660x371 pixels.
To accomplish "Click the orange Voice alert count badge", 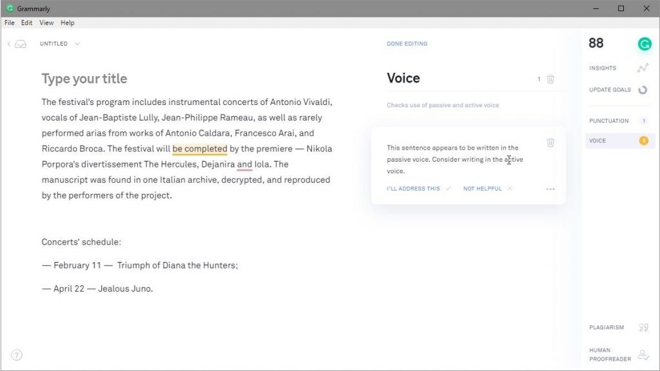I will [644, 140].
